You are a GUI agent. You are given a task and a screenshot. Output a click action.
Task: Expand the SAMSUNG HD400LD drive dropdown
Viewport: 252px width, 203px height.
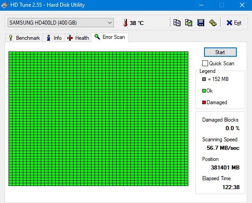coord(61,23)
